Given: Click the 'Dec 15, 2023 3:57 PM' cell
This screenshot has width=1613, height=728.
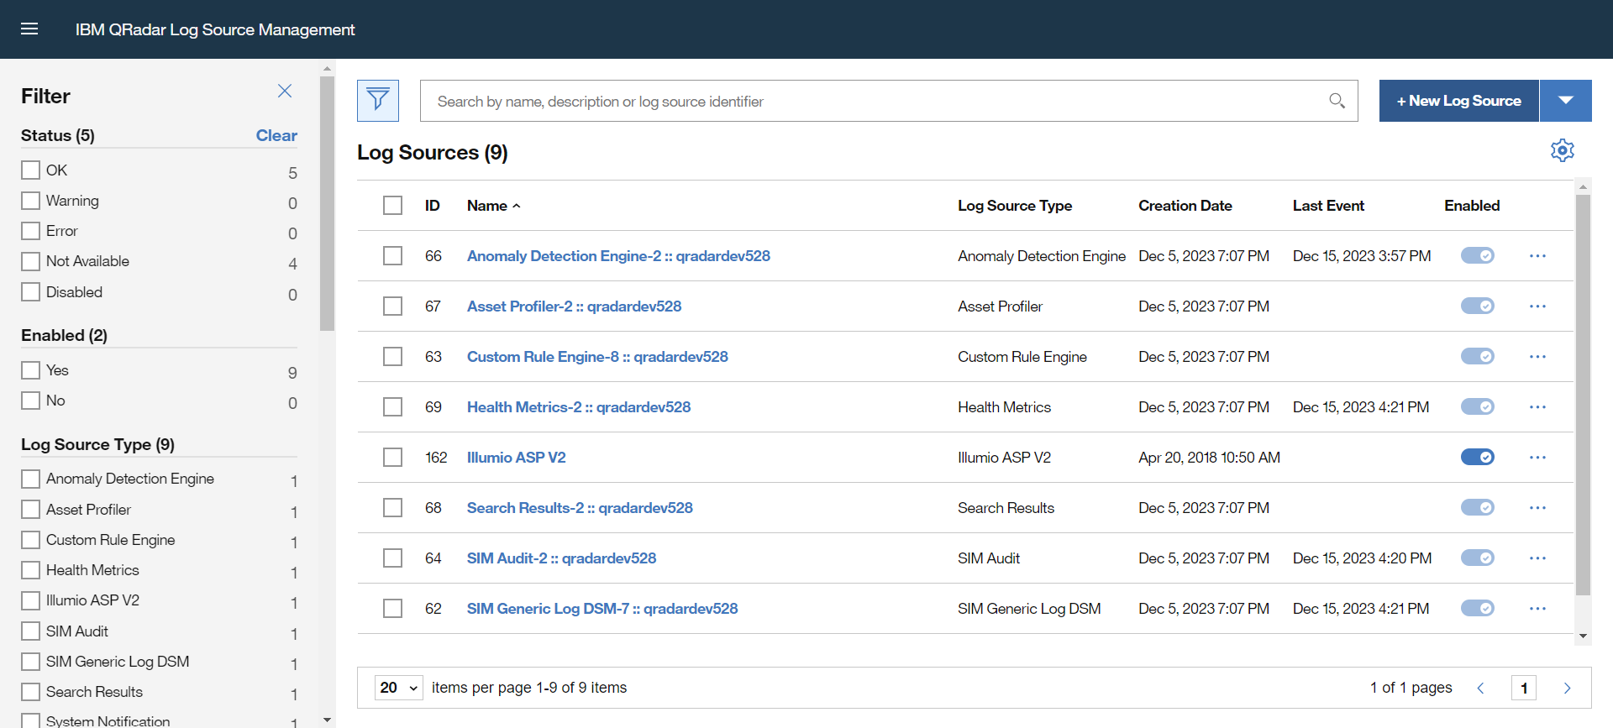Looking at the screenshot, I should click(1362, 256).
